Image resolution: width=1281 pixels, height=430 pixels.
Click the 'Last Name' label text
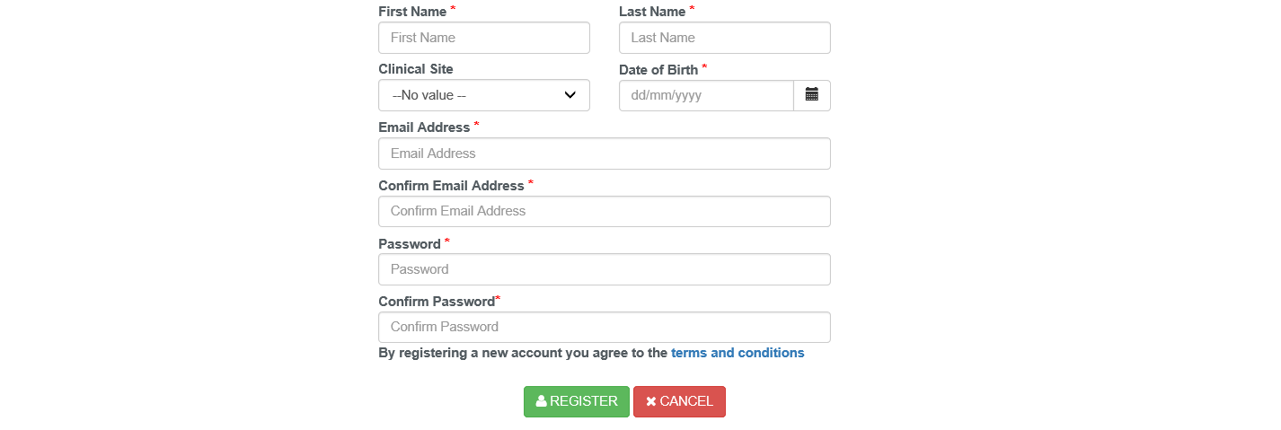[652, 12]
